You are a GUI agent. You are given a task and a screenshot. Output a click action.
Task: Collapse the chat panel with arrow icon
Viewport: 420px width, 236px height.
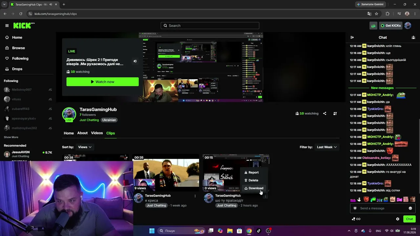click(352, 37)
